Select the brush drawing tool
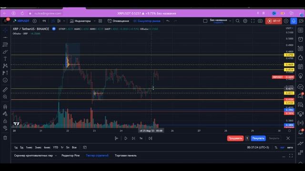 pos(5,52)
